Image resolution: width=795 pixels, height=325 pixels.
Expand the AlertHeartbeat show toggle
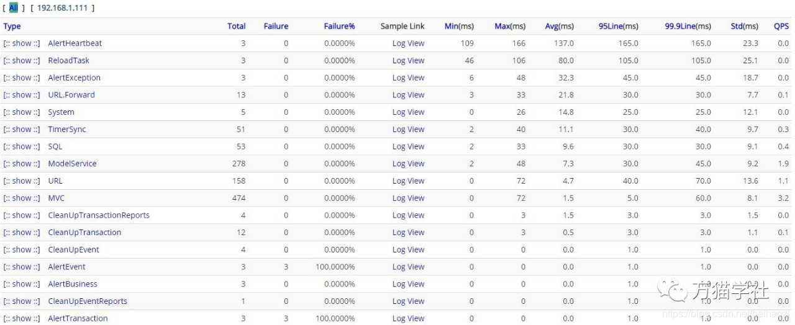pyautogui.click(x=22, y=43)
